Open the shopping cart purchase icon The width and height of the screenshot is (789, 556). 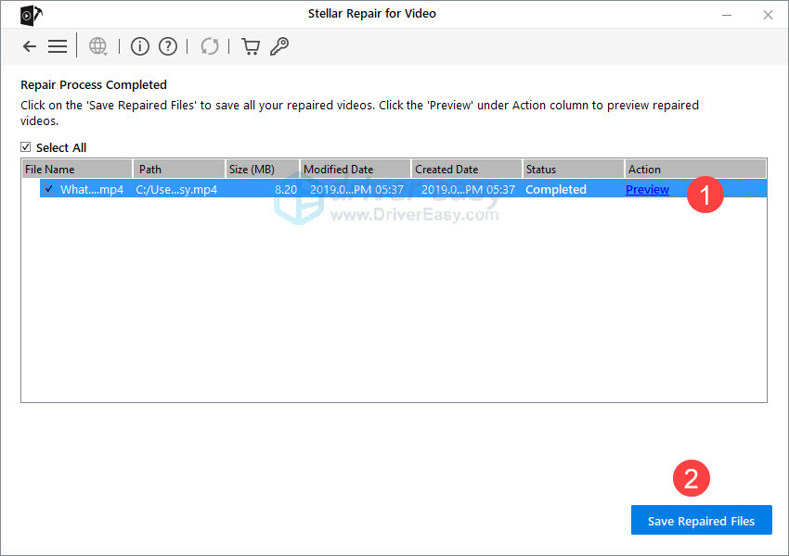click(x=250, y=45)
